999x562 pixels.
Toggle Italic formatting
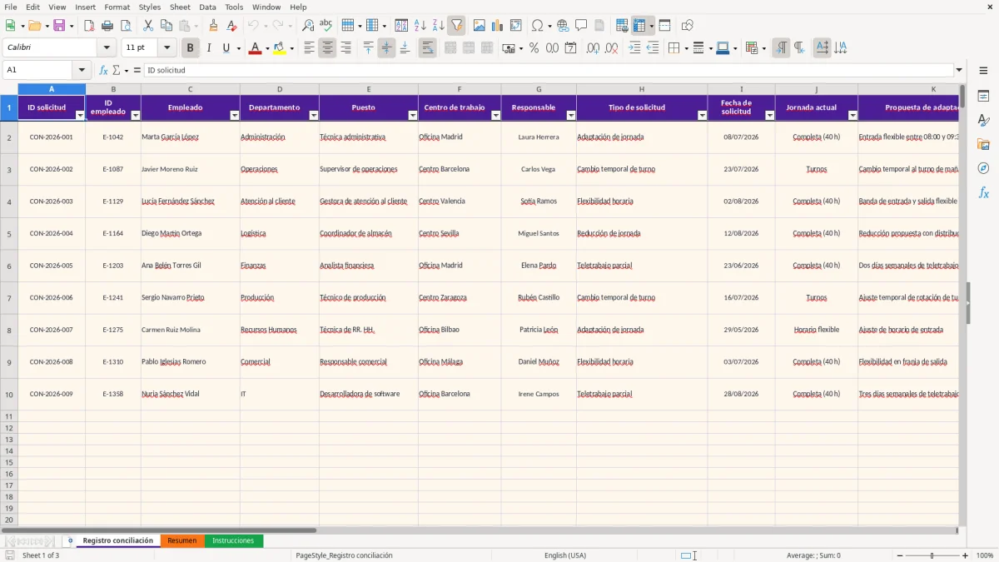(208, 48)
